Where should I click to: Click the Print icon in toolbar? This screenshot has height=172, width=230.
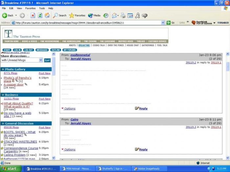click(x=123, y=15)
